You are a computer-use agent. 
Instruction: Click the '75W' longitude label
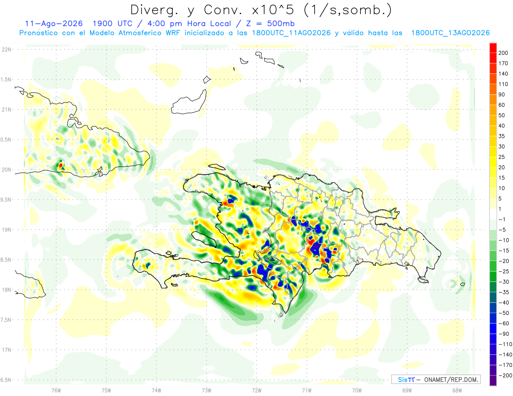coord(106,390)
